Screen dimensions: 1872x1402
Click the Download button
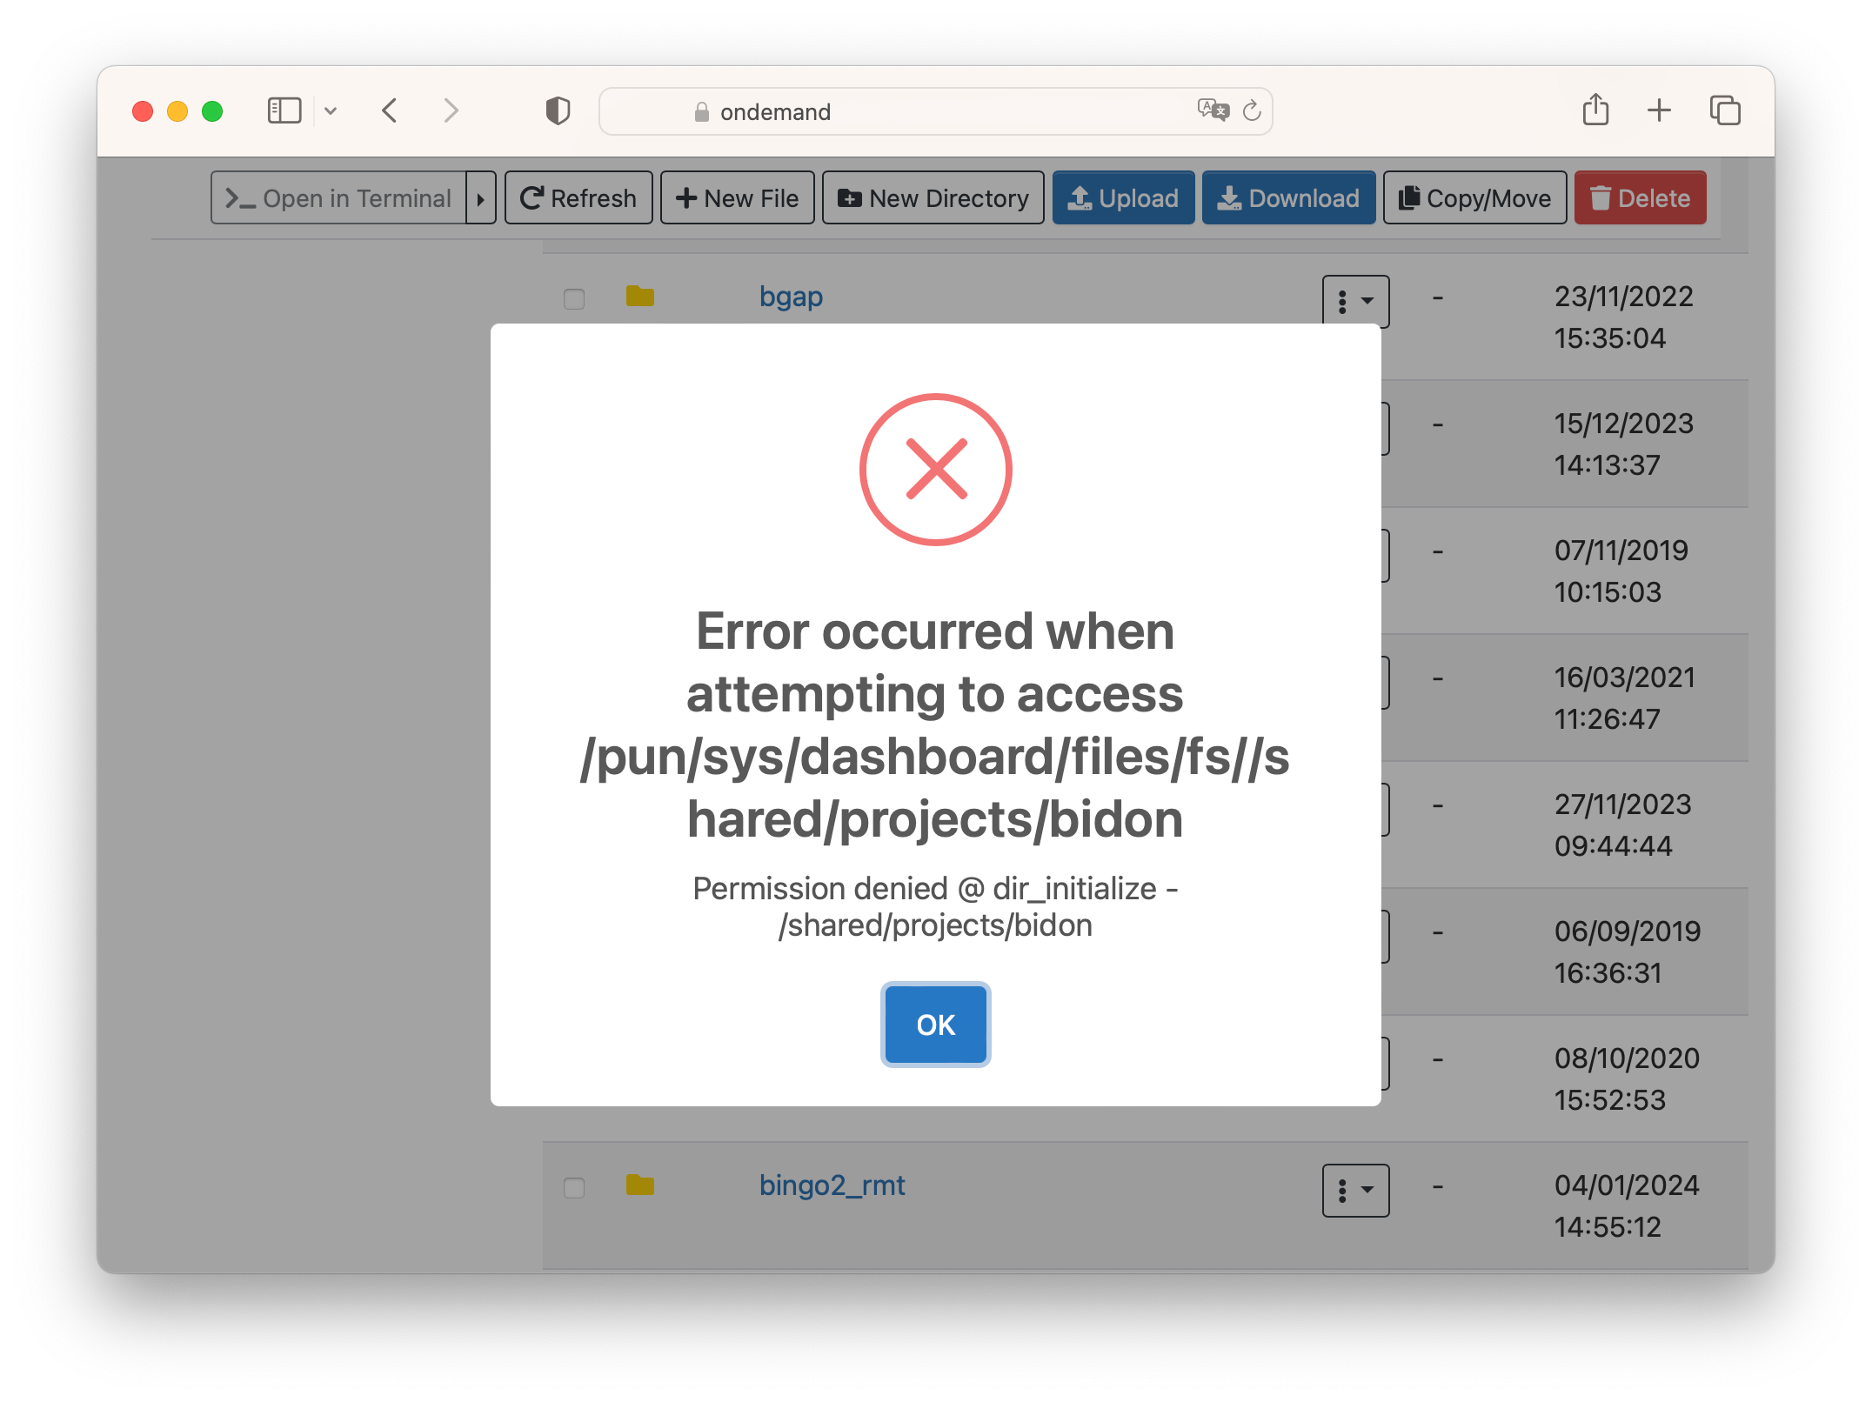[x=1288, y=198]
